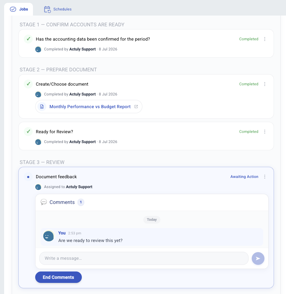Click green checkmark beside Create/Choose document
Image resolution: width=286 pixels, height=294 pixels.
tap(28, 84)
